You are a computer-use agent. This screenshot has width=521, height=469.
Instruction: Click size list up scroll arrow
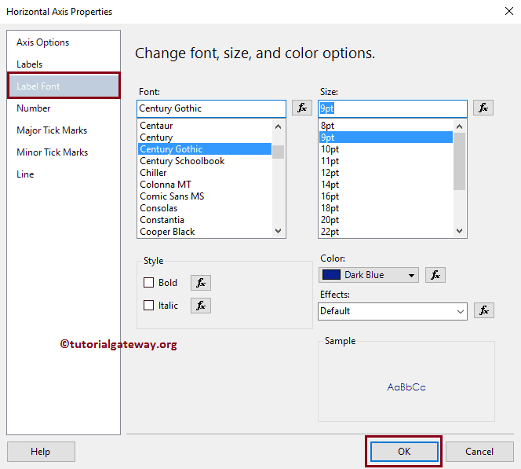[x=459, y=126]
